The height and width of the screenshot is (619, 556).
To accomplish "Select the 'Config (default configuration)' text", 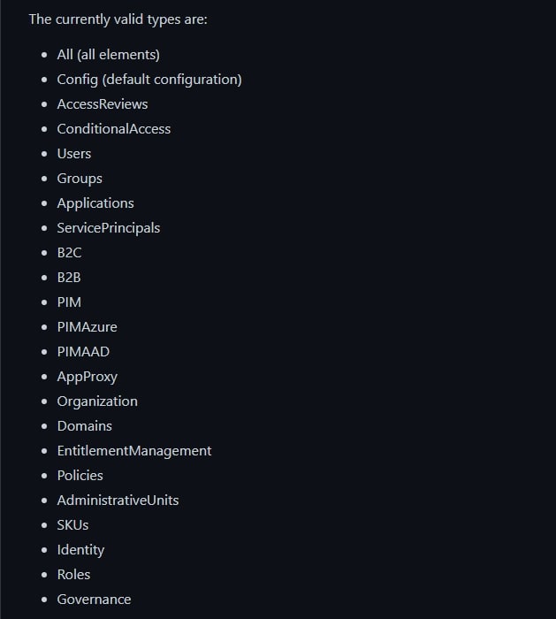I will pos(149,80).
